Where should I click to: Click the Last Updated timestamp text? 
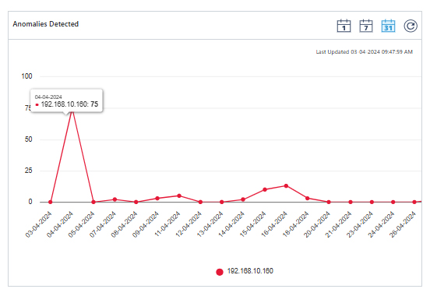(365, 52)
